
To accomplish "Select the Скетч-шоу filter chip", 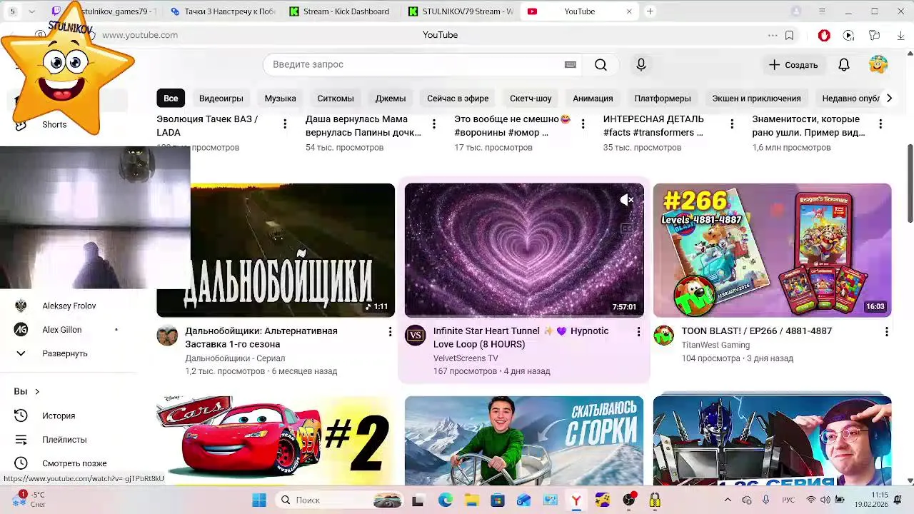I will (531, 99).
